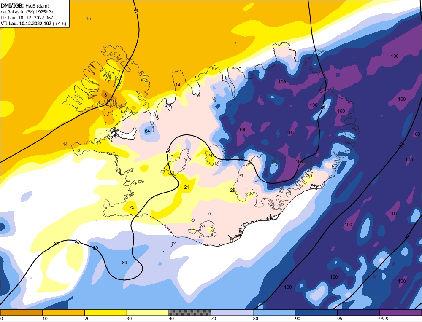Click the checkered 40–70 legend swatch
The height and width of the screenshot is (322, 422).
click(x=190, y=312)
